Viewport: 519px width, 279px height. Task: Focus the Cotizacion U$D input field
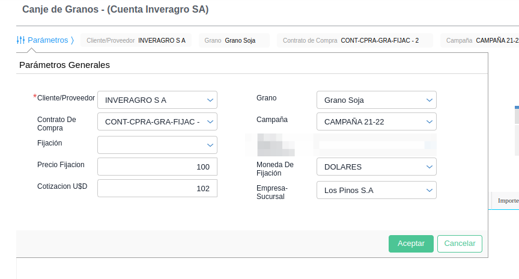pos(157,188)
